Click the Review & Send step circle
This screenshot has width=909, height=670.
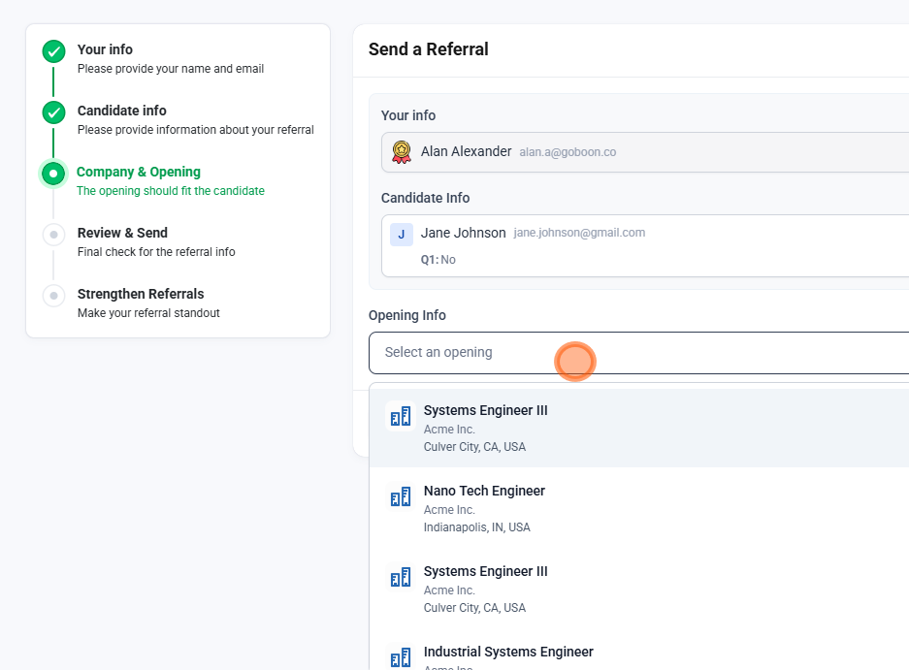click(54, 235)
